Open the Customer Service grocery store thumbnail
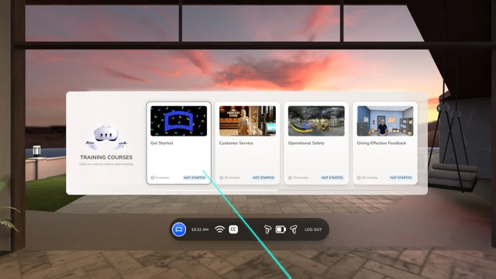Viewport: 496px width, 279px height. click(x=247, y=121)
